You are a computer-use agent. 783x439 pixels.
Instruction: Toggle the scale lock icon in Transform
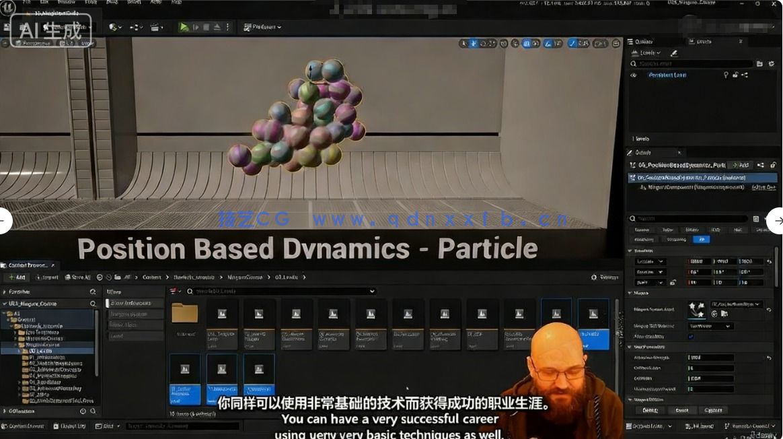tap(673, 282)
